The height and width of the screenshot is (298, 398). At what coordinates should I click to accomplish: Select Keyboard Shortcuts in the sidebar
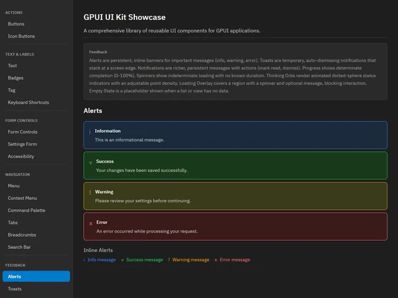[36, 102]
